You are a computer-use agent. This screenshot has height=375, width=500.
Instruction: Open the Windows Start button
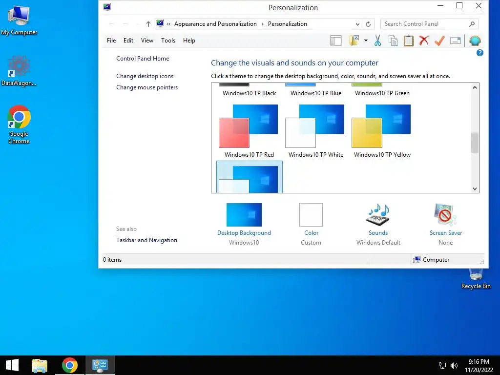click(12, 365)
